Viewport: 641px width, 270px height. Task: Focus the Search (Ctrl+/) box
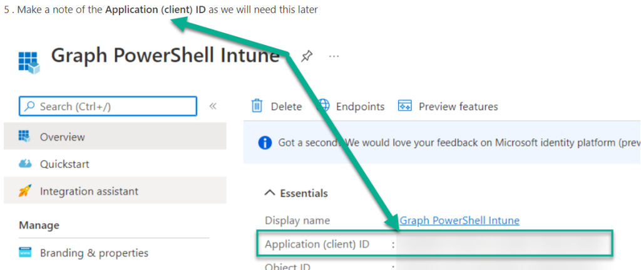point(108,106)
